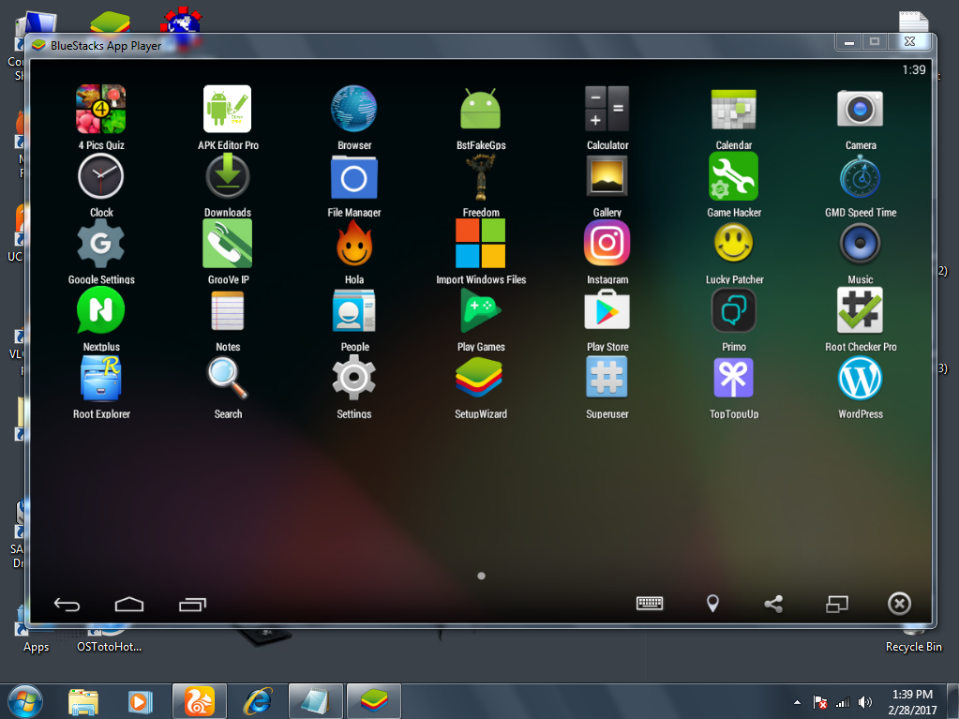
Task: Launch the WordPress app
Action: (860, 379)
